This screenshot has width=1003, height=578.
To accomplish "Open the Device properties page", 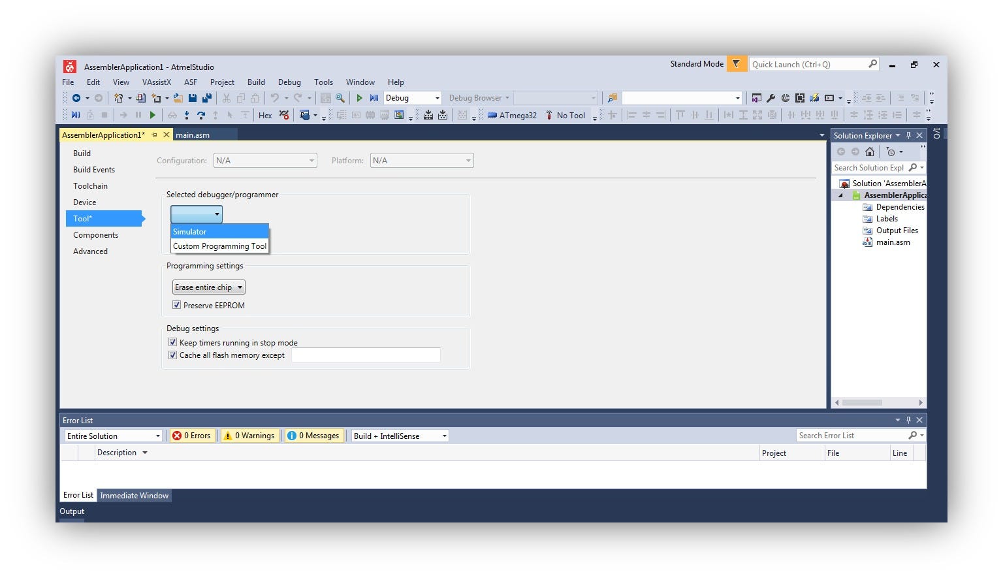I will point(85,202).
